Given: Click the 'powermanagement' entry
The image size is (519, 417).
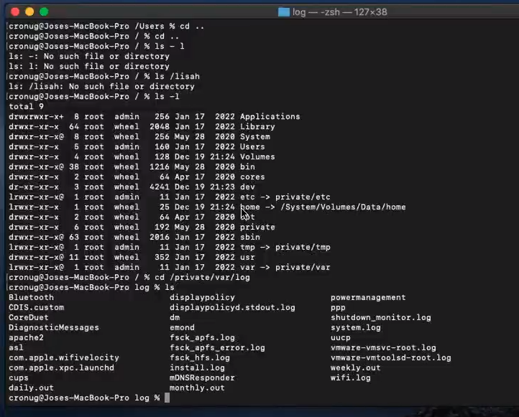Looking at the screenshot, I should 368,297.
